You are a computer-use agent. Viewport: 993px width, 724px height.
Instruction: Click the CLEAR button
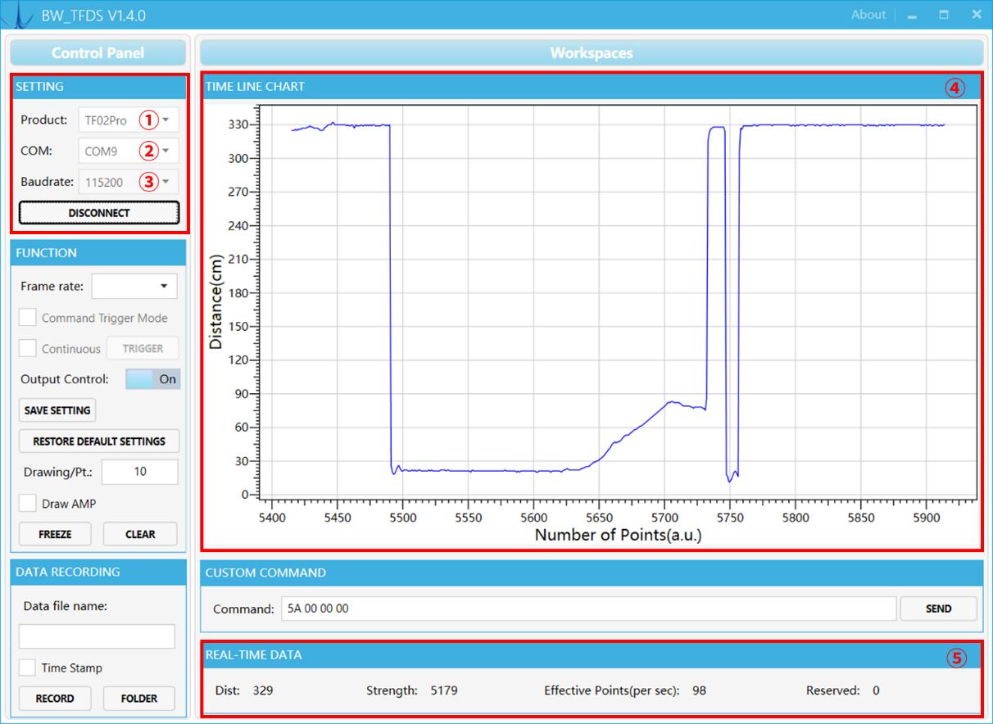(x=140, y=534)
